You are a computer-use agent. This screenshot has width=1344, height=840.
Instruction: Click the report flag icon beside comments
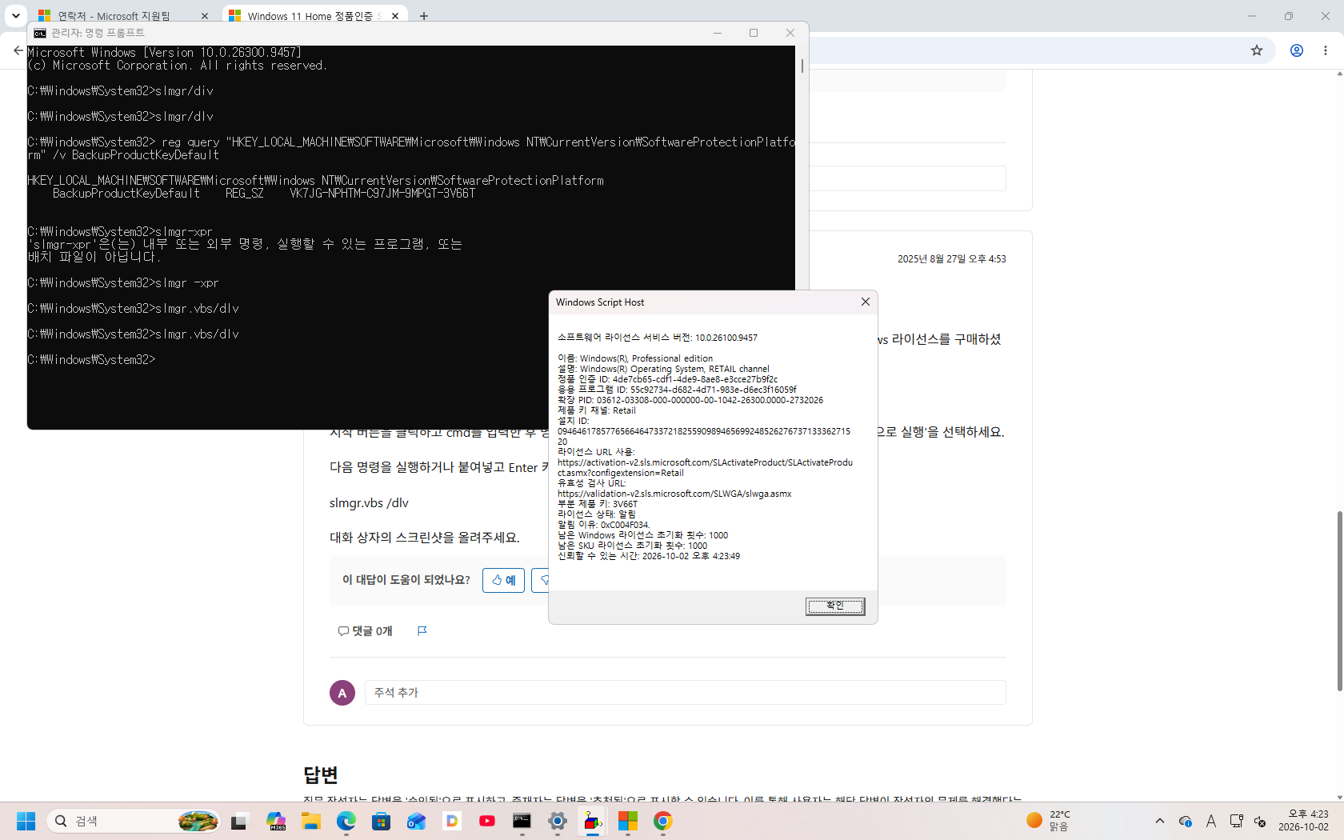[x=422, y=631]
